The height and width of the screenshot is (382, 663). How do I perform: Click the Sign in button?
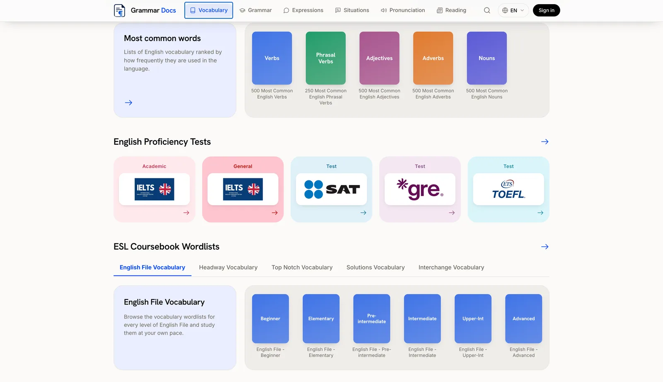[546, 10]
